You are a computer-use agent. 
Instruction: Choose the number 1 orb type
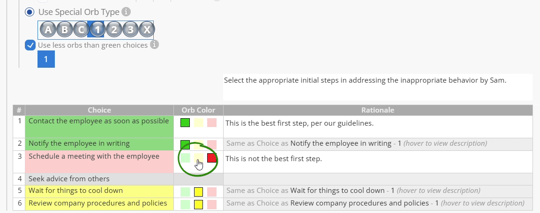[97, 29]
